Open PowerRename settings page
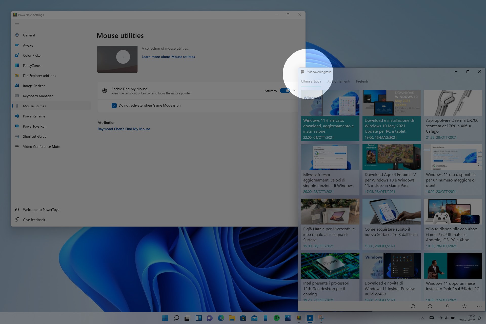486x324 pixels. tap(51, 116)
